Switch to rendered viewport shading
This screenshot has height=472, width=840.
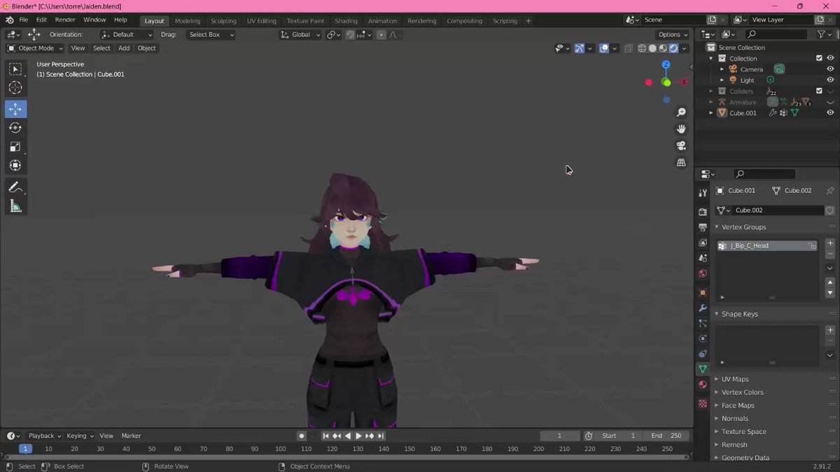pyautogui.click(x=673, y=48)
